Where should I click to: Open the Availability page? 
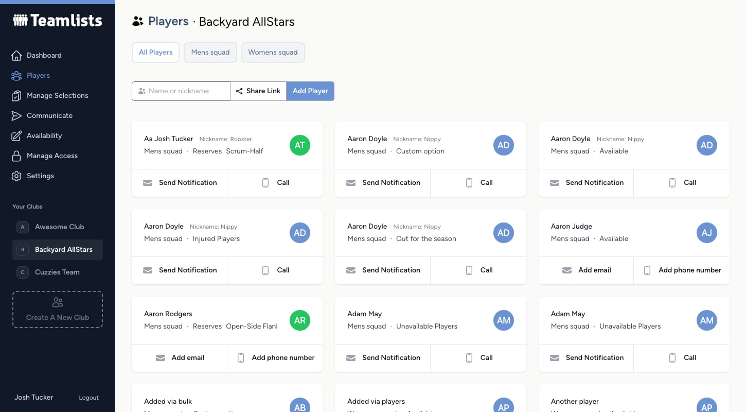coord(44,135)
